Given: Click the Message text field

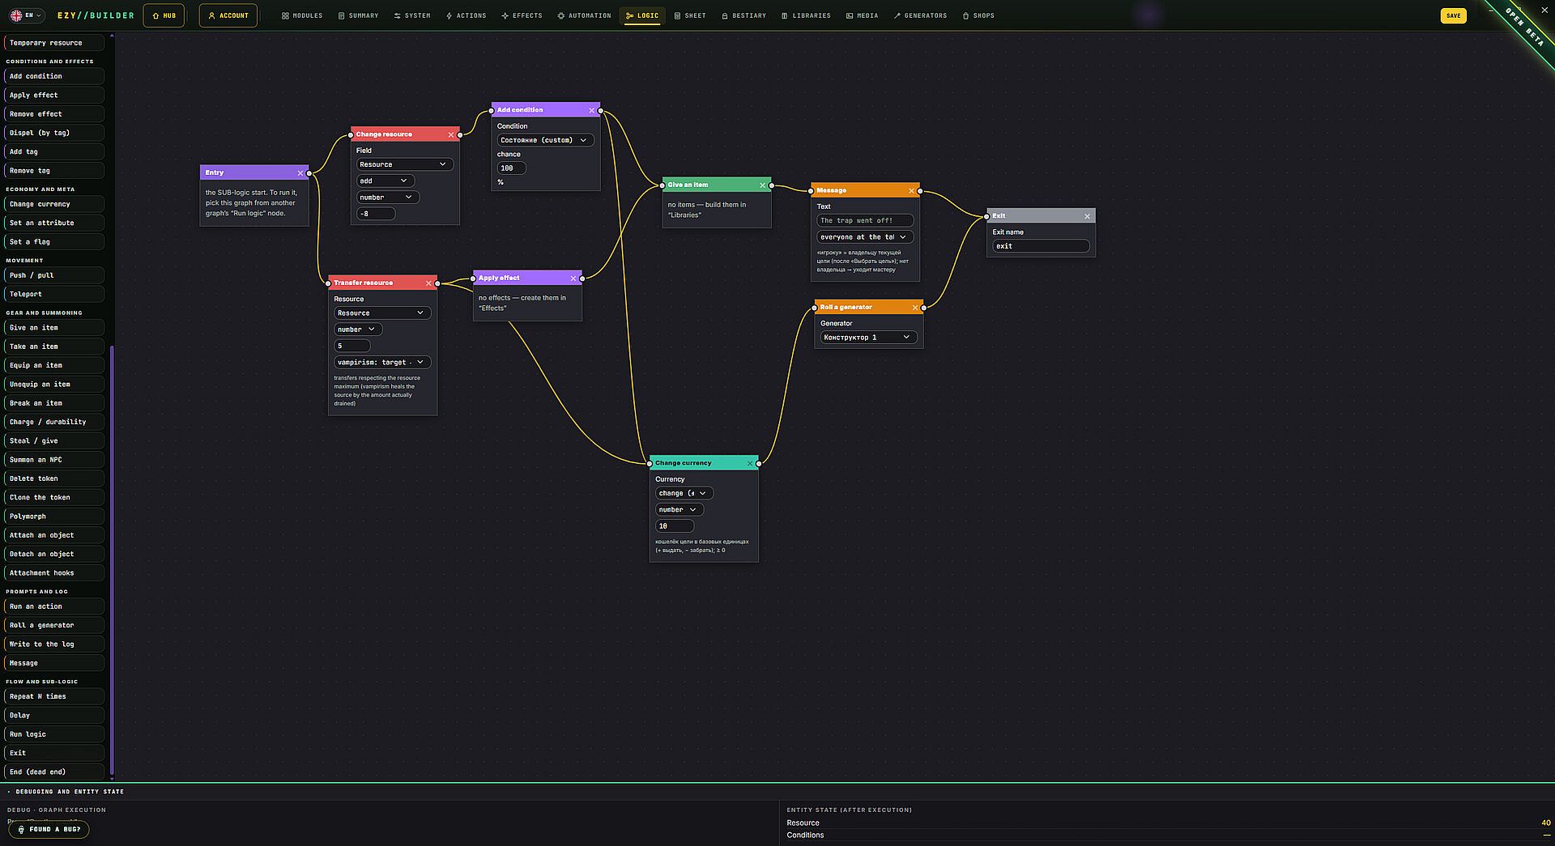Looking at the screenshot, I should 865,221.
